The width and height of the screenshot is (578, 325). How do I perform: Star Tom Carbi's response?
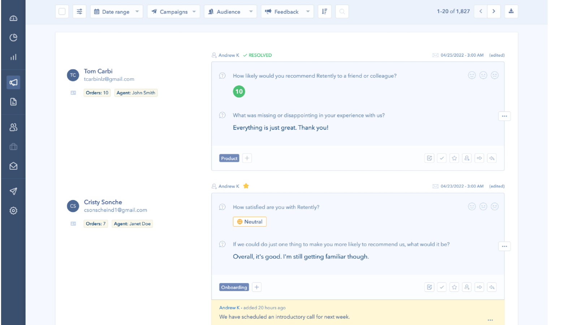pos(454,158)
